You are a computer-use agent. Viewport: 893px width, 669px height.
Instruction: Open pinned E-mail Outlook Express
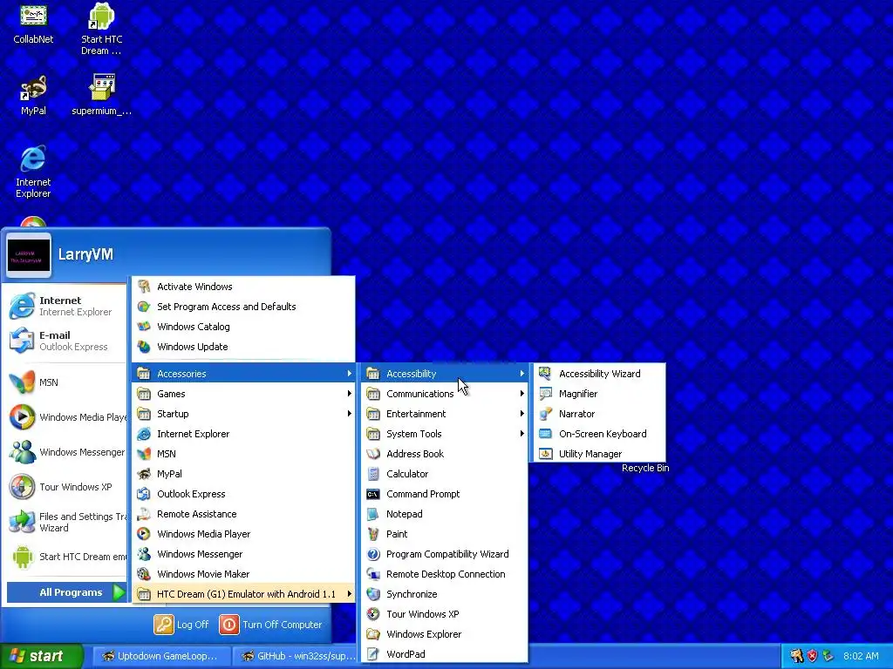tap(66, 341)
